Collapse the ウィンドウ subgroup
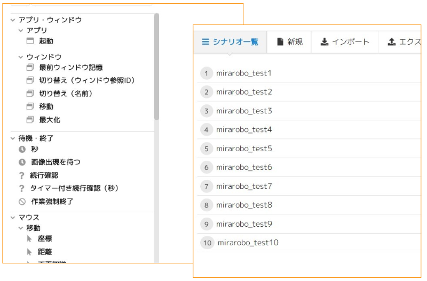The image size is (427, 281). click(x=21, y=57)
